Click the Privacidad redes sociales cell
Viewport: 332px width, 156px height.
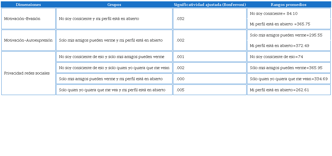pyautogui.click(x=27, y=73)
